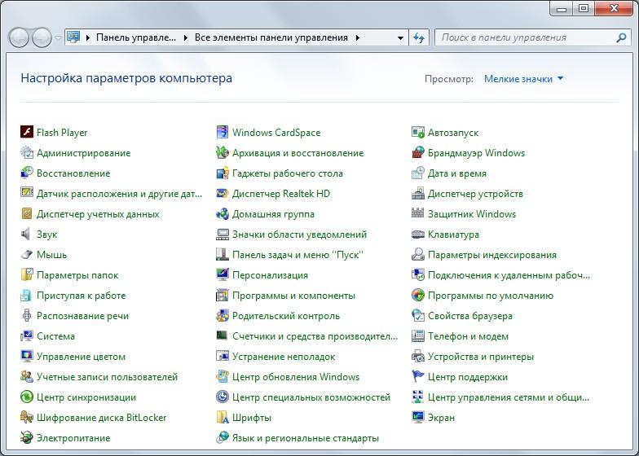Open the Дата и время link
This screenshot has width=639, height=456.
click(456, 173)
